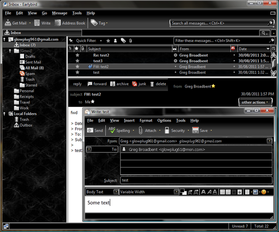The height and width of the screenshot is (232, 279).
Task: Sort by junk status column header
Action: pos(233,49)
